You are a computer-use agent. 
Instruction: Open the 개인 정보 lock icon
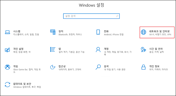(x=143, y=67)
